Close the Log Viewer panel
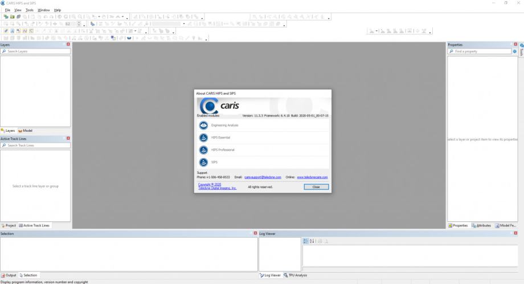This screenshot has width=524, height=284. [x=515, y=233]
